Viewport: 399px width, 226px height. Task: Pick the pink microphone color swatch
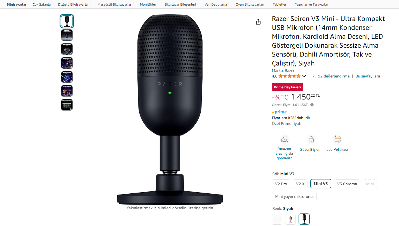(x=290, y=219)
